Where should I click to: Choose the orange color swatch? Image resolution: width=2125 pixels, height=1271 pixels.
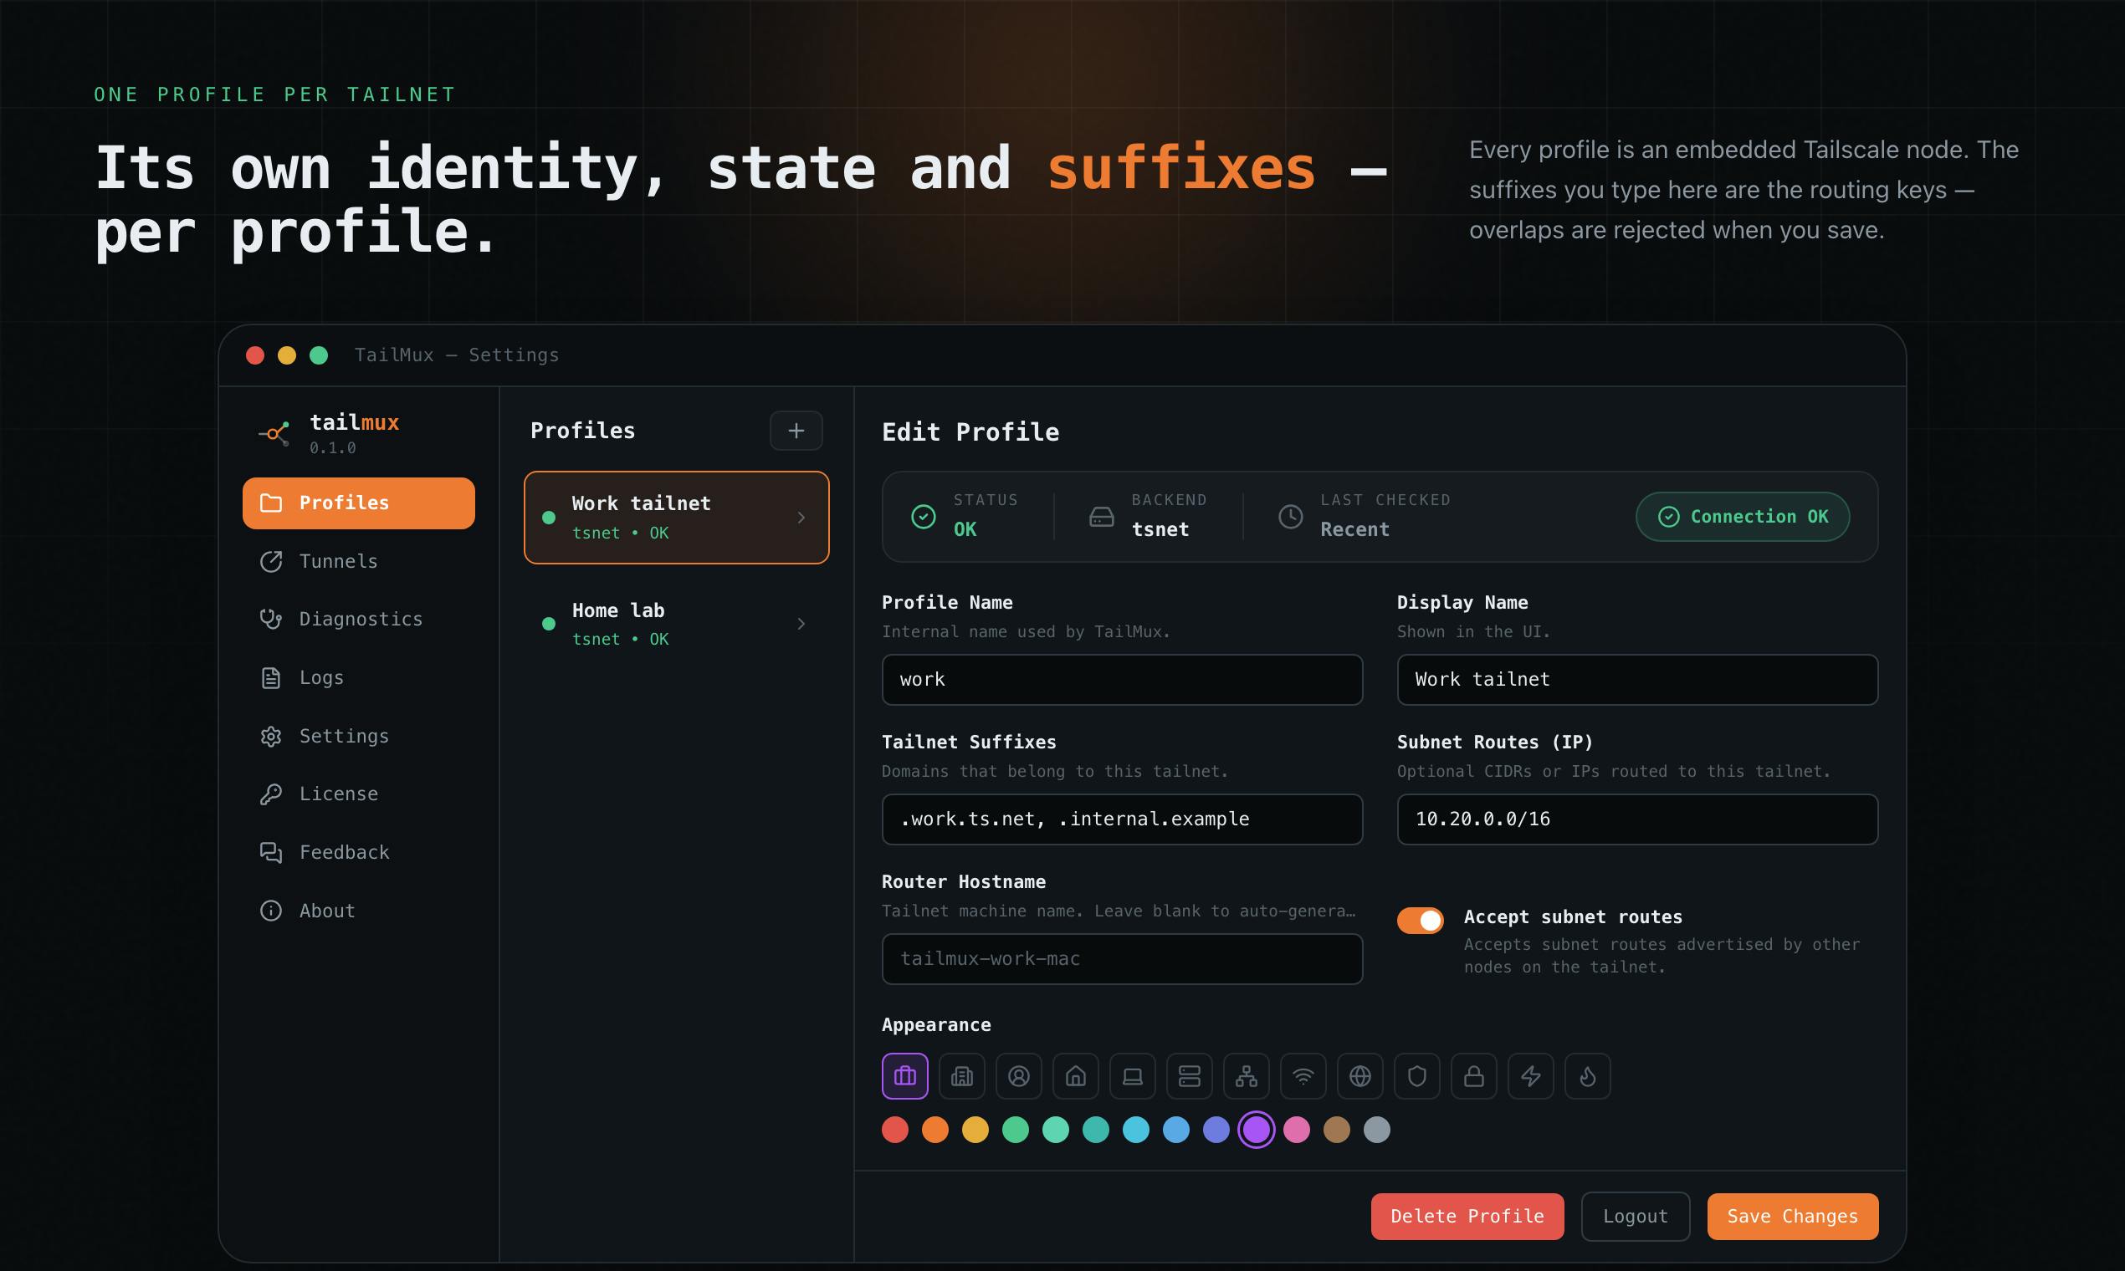point(934,1130)
